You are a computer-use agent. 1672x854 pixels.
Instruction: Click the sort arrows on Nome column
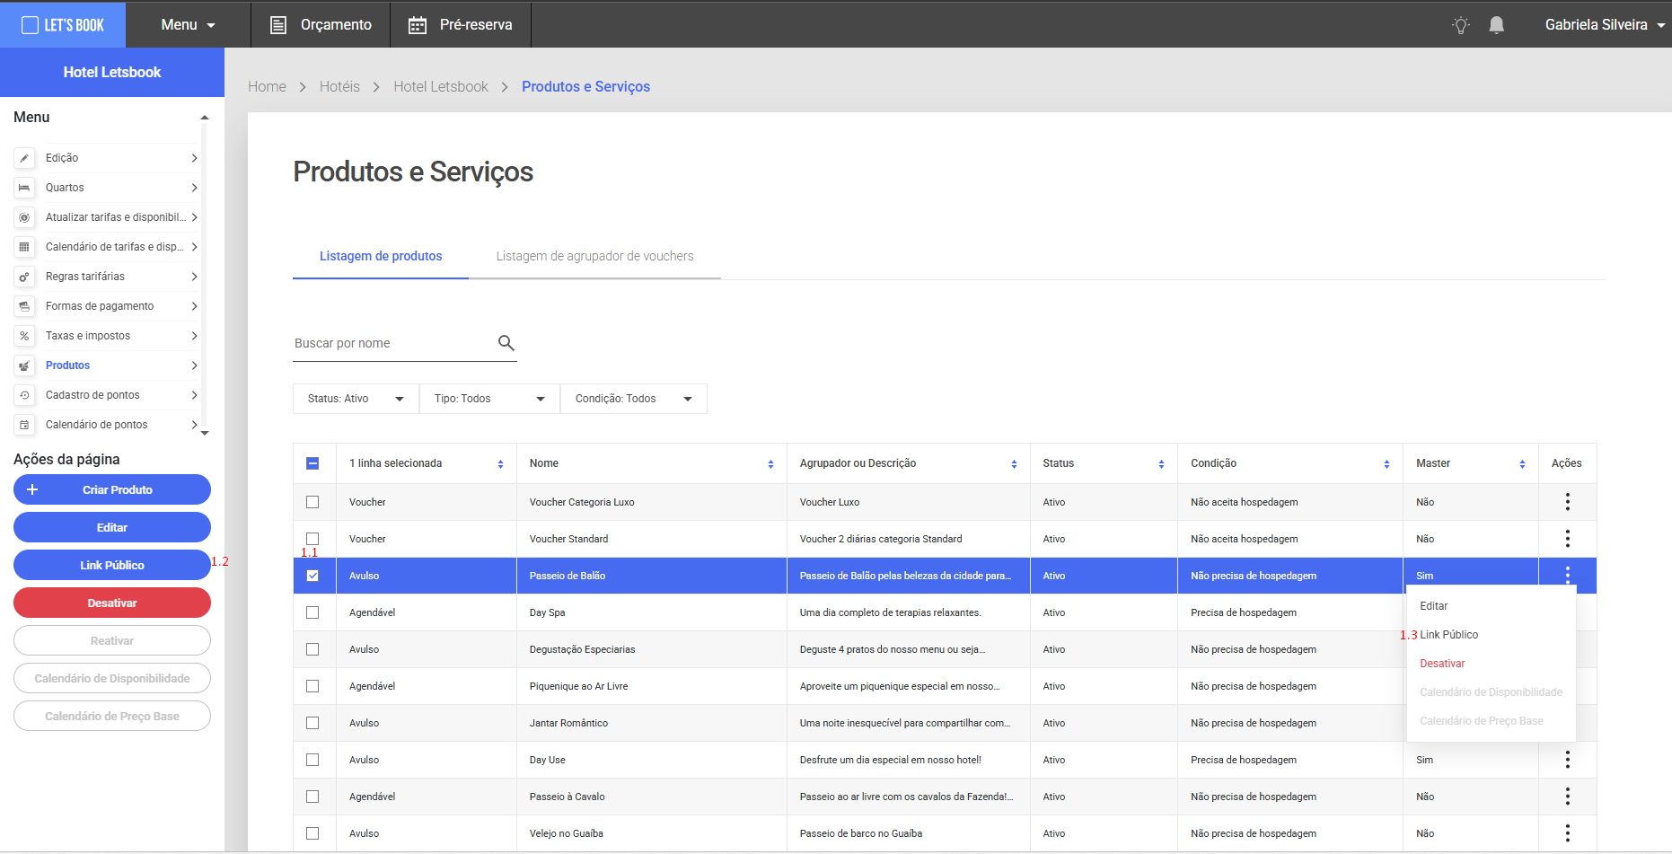pos(770,464)
